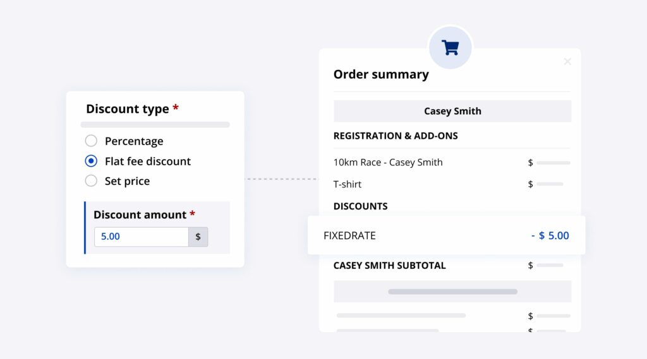Click the FIXEDRATE discount code
The height and width of the screenshot is (359, 647).
[349, 235]
